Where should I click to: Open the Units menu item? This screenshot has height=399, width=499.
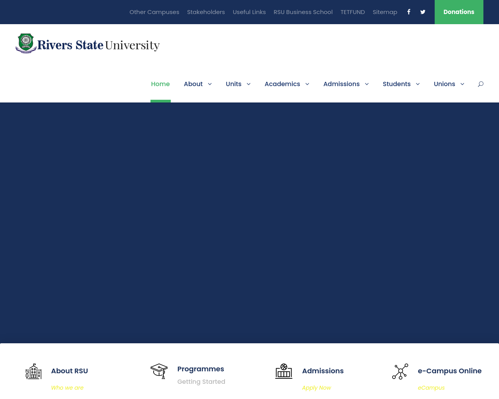(234, 84)
